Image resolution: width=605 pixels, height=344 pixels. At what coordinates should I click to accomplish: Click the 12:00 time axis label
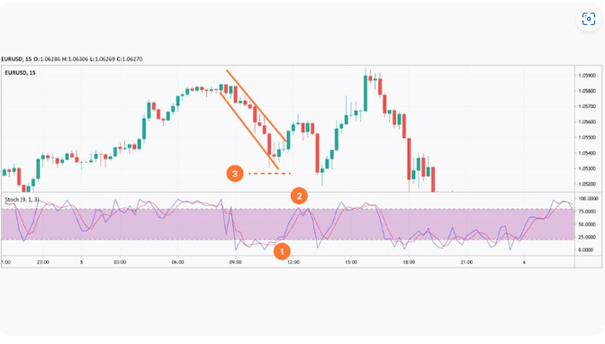pyautogui.click(x=293, y=262)
